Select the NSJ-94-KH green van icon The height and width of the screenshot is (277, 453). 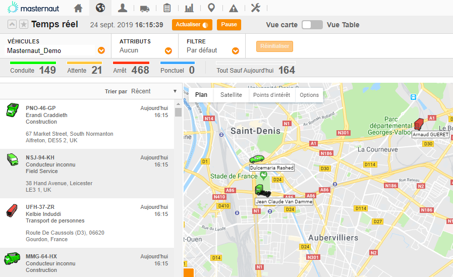click(13, 159)
